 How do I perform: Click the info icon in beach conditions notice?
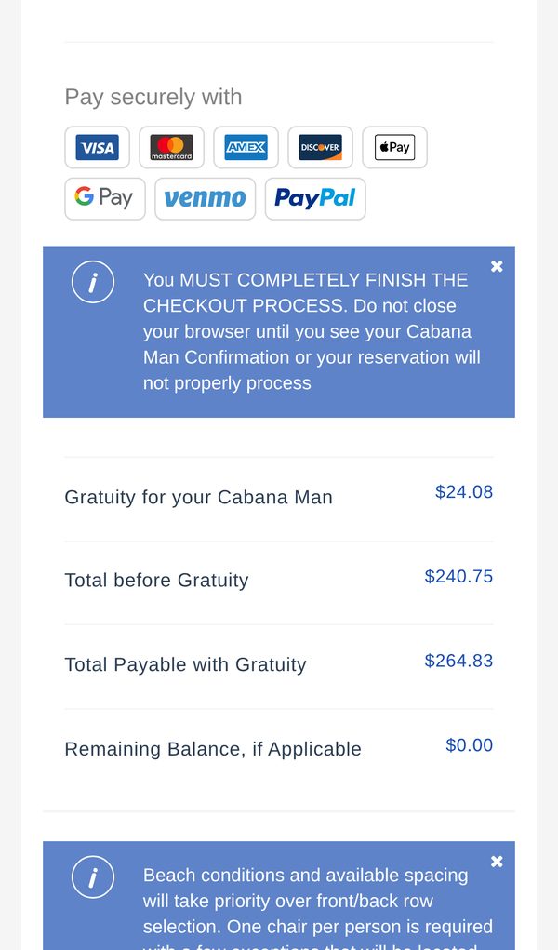[93, 876]
